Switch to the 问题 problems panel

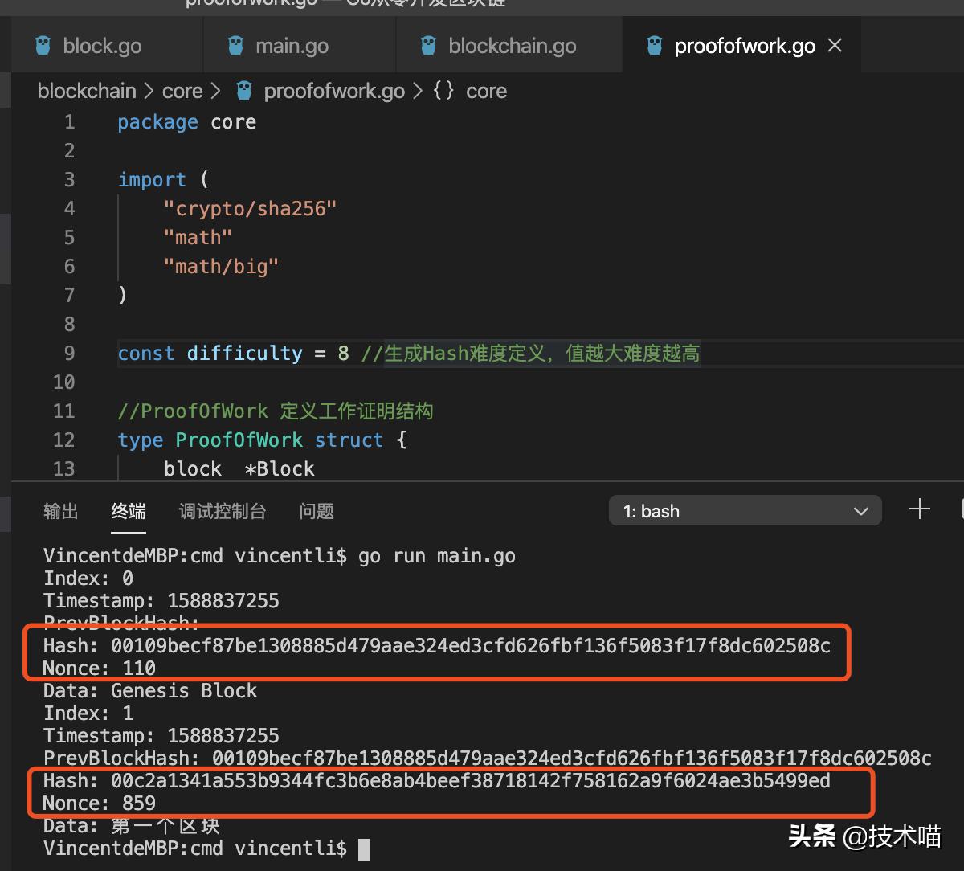(317, 511)
